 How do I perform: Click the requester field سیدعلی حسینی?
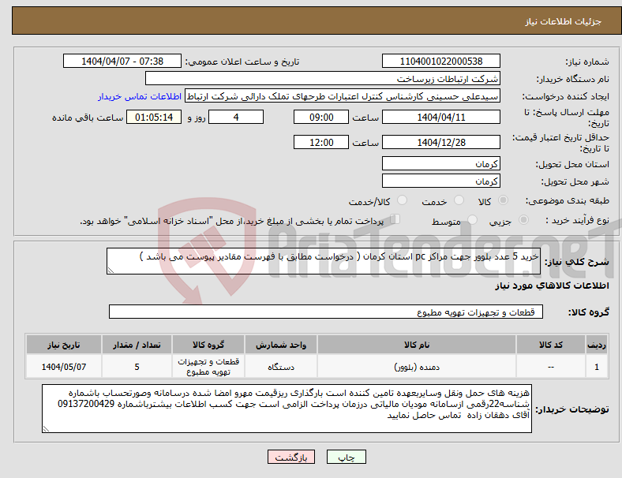(x=343, y=96)
